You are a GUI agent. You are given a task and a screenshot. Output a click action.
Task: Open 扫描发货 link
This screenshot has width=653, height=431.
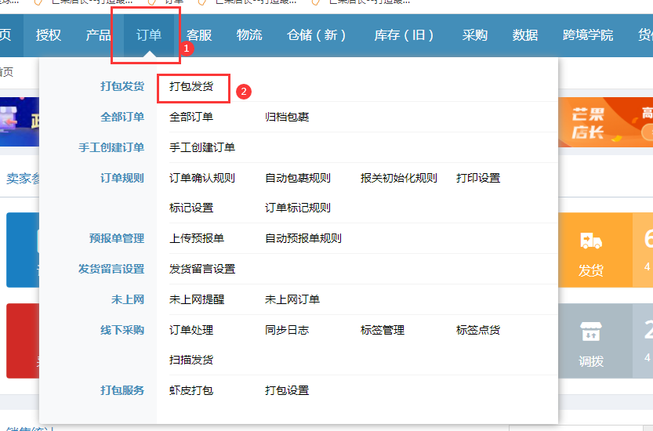191,360
